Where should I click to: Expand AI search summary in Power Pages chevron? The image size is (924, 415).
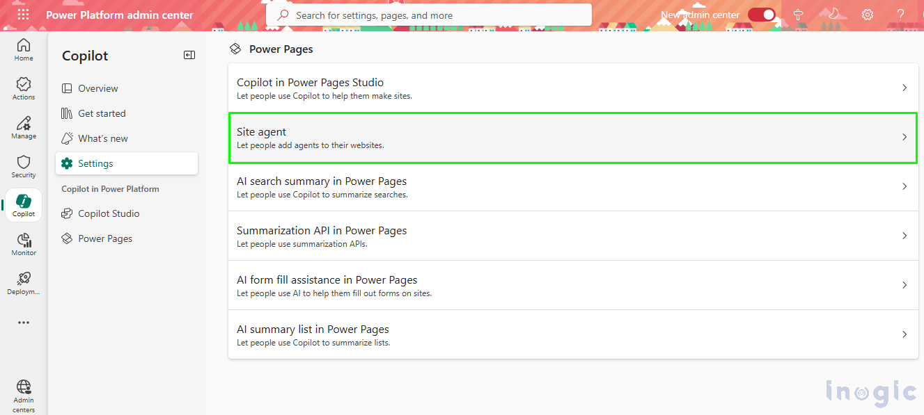pyautogui.click(x=905, y=186)
